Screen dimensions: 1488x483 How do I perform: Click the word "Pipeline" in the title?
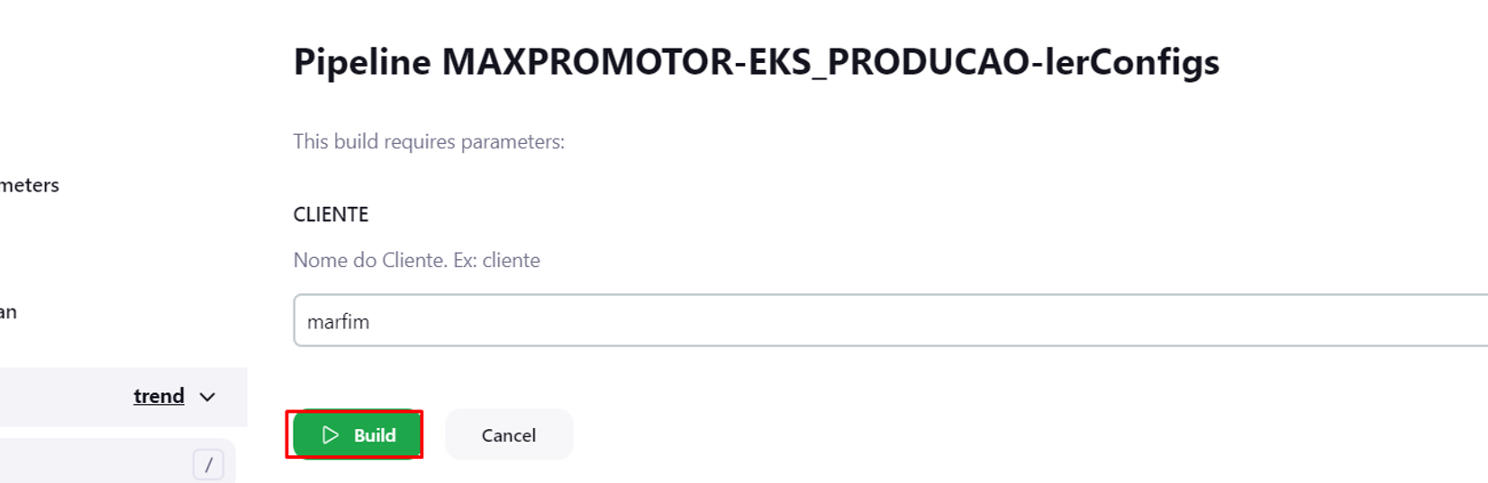pos(362,62)
